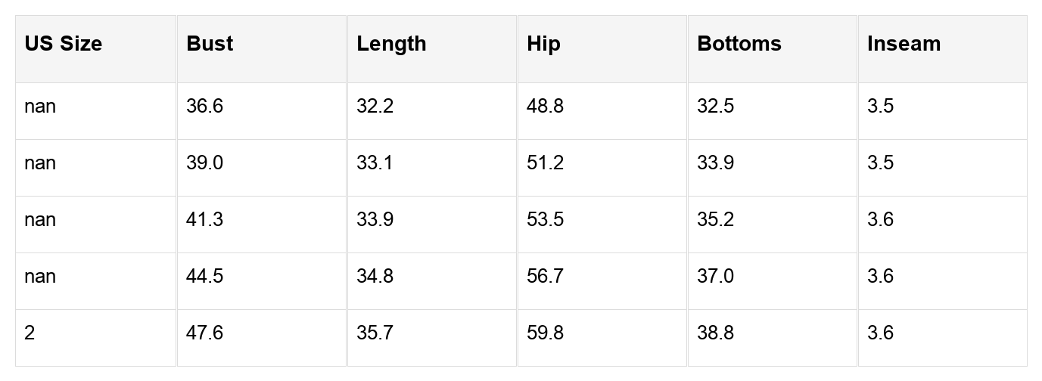Click the Bottoms column header
The image size is (1042, 381).
[739, 44]
